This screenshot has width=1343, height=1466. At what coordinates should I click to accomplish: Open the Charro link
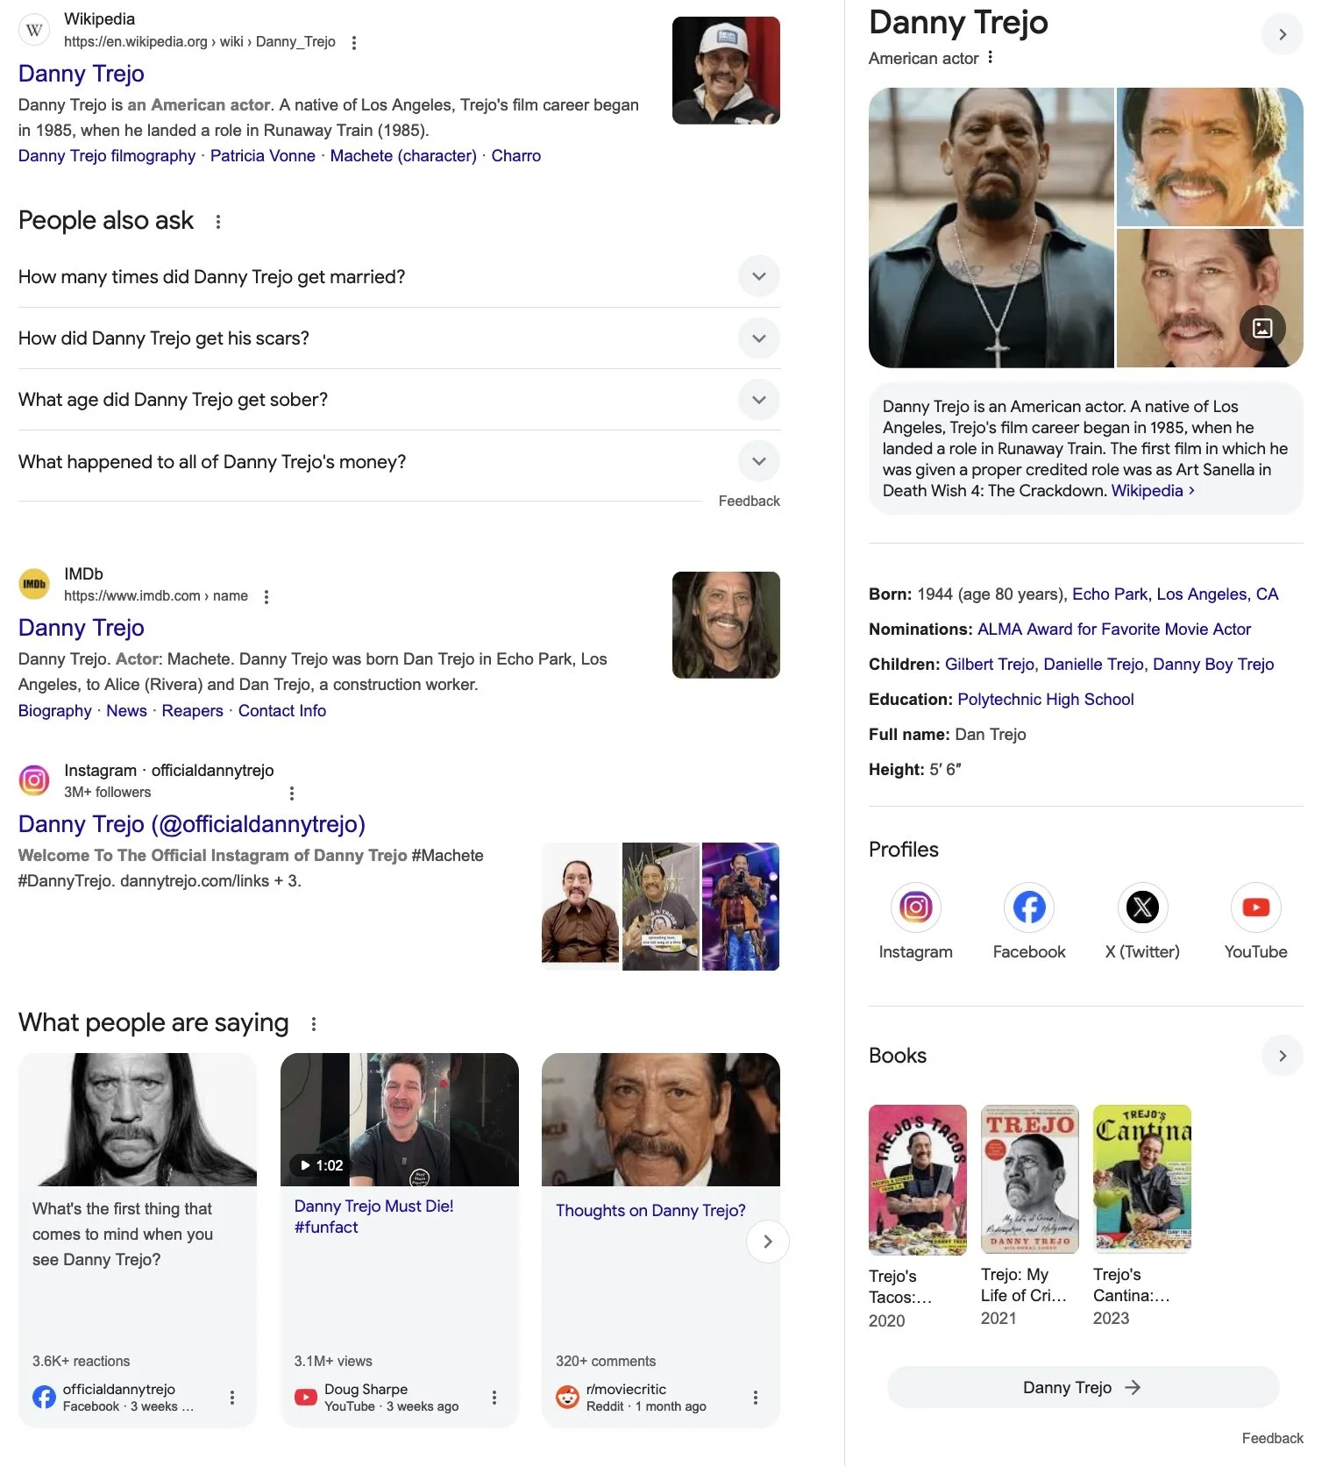click(x=516, y=156)
